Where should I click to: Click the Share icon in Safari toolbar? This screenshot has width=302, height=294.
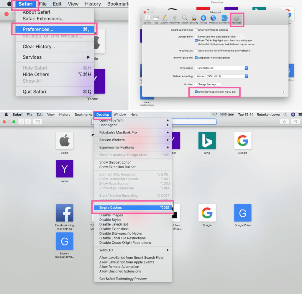[285, 122]
